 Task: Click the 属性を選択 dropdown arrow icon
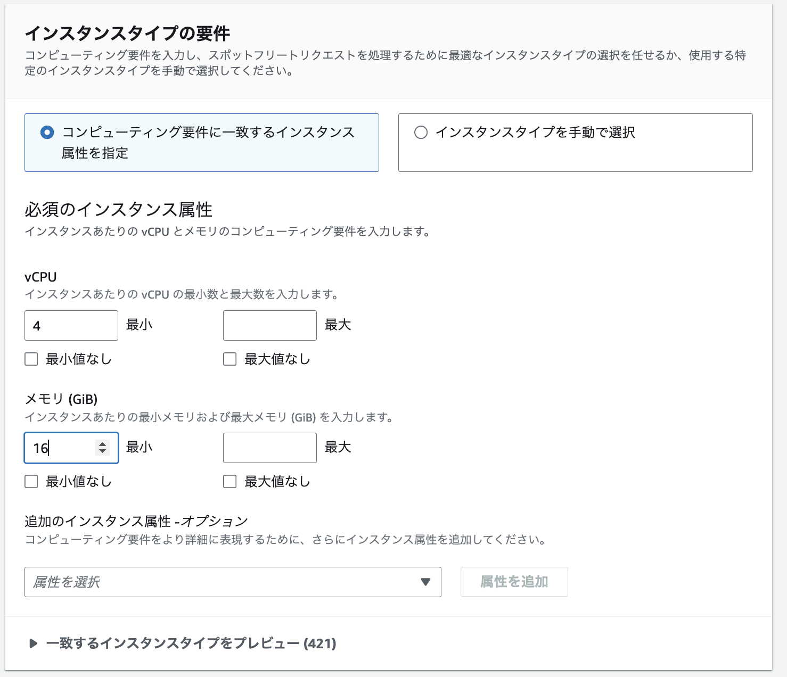click(425, 582)
